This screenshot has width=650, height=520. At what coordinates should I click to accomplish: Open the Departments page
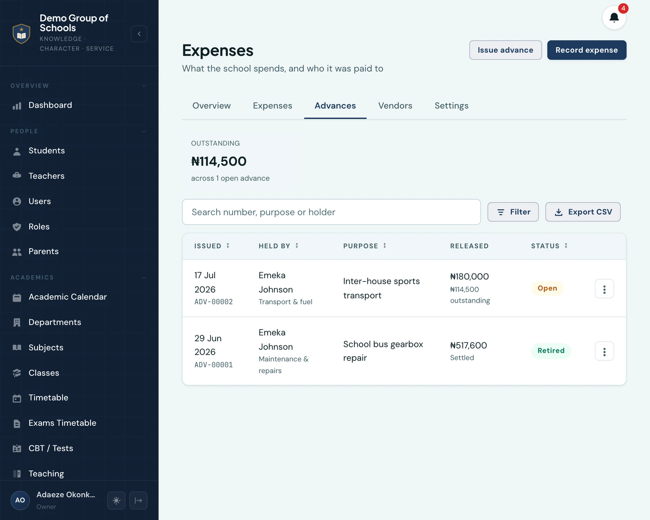79,322
